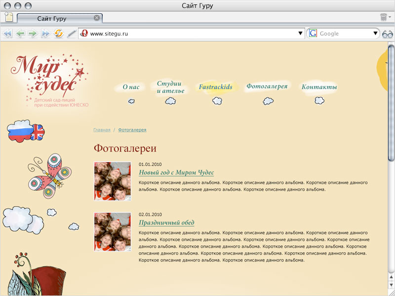Click the scrollbar down arrow
Viewport: 395px width, 296px height.
click(391, 285)
